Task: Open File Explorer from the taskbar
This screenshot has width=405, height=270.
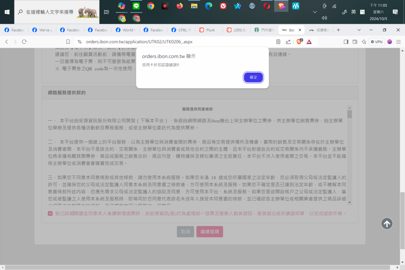Action: pos(194,6)
